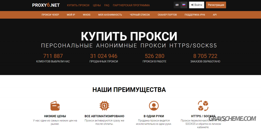The width and height of the screenshot is (261, 129).
Task: Open the Сканер портов tool
Action: [167, 15]
